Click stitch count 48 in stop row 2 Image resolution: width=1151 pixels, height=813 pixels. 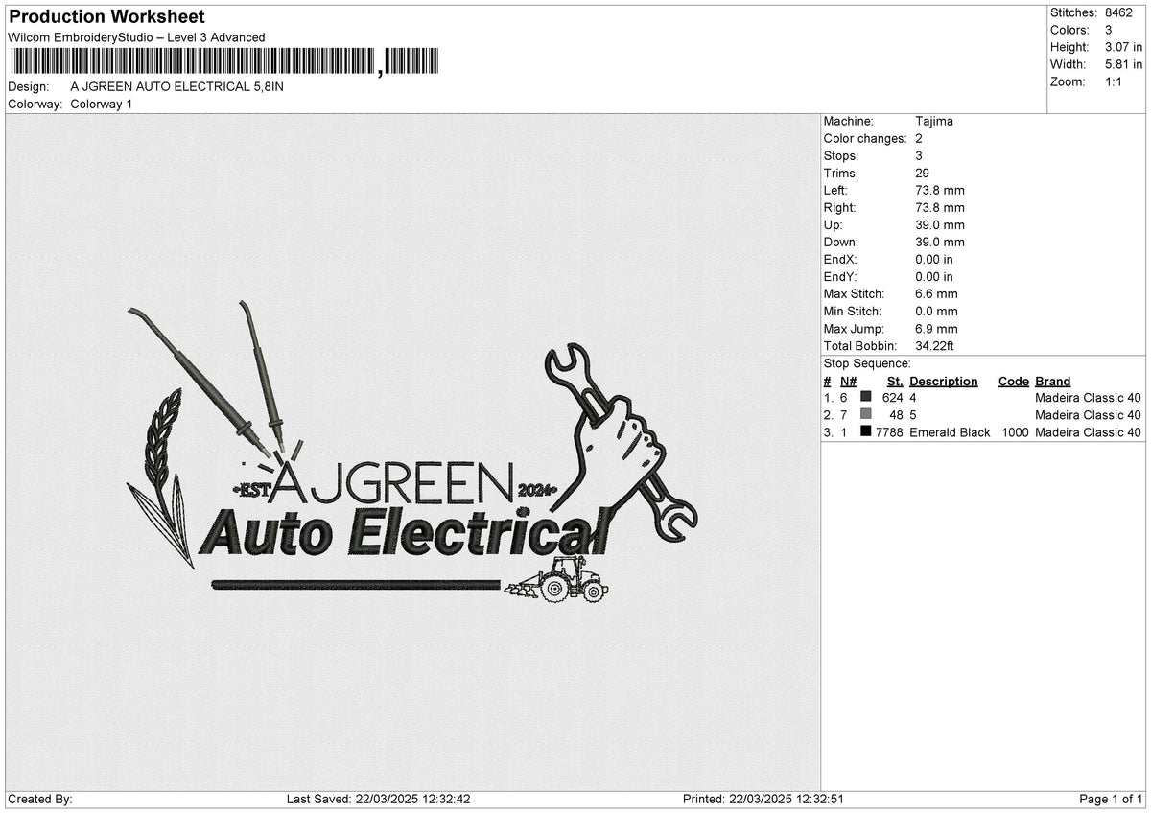(897, 414)
